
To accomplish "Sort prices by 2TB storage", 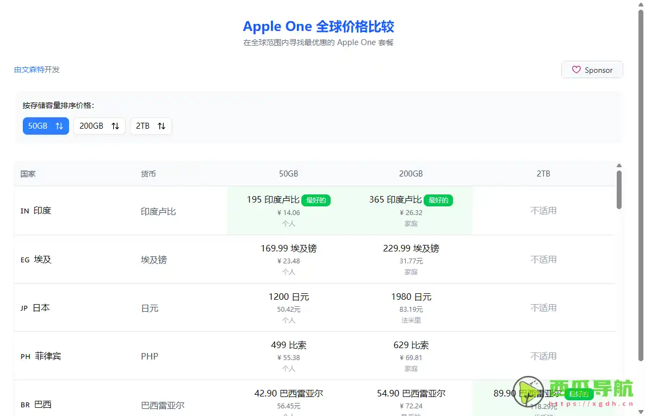I will (x=151, y=126).
